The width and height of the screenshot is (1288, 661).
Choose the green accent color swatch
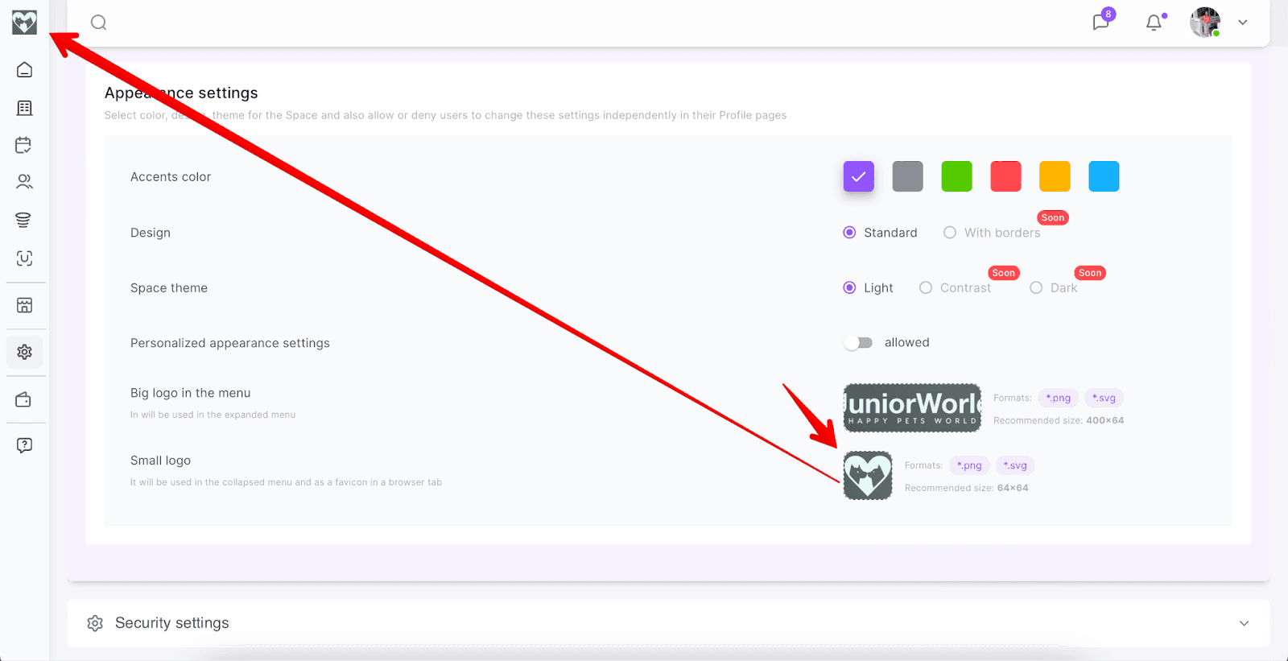pyautogui.click(x=956, y=176)
